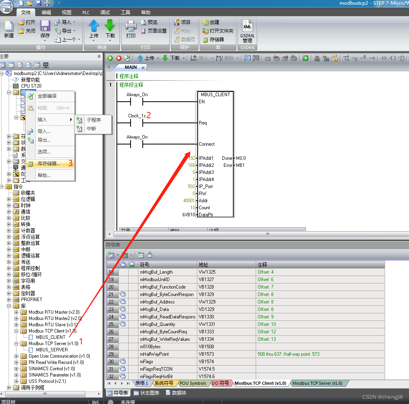The width and height of the screenshot is (409, 404).
Task: Click the Compile All context menu icon
Action: (31, 96)
